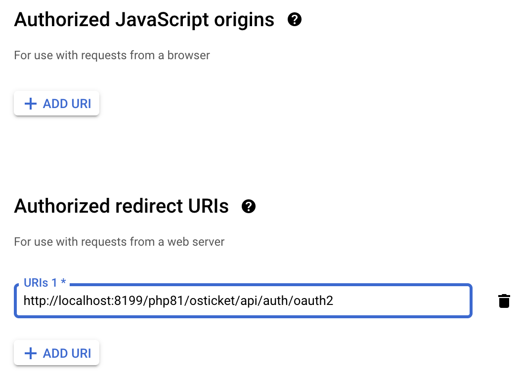Click the word 'JavaScript' in the heading

[x=162, y=20]
